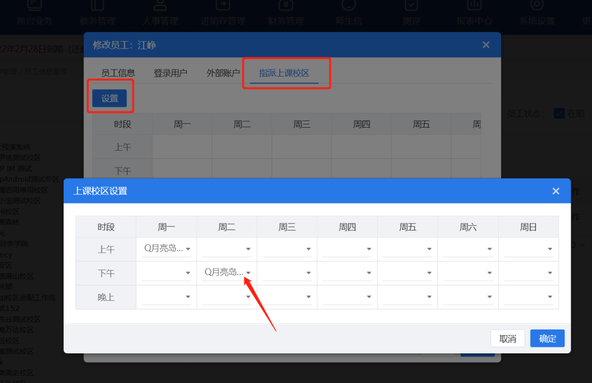Open the 周五 上午 campus dropdown

[408, 249]
